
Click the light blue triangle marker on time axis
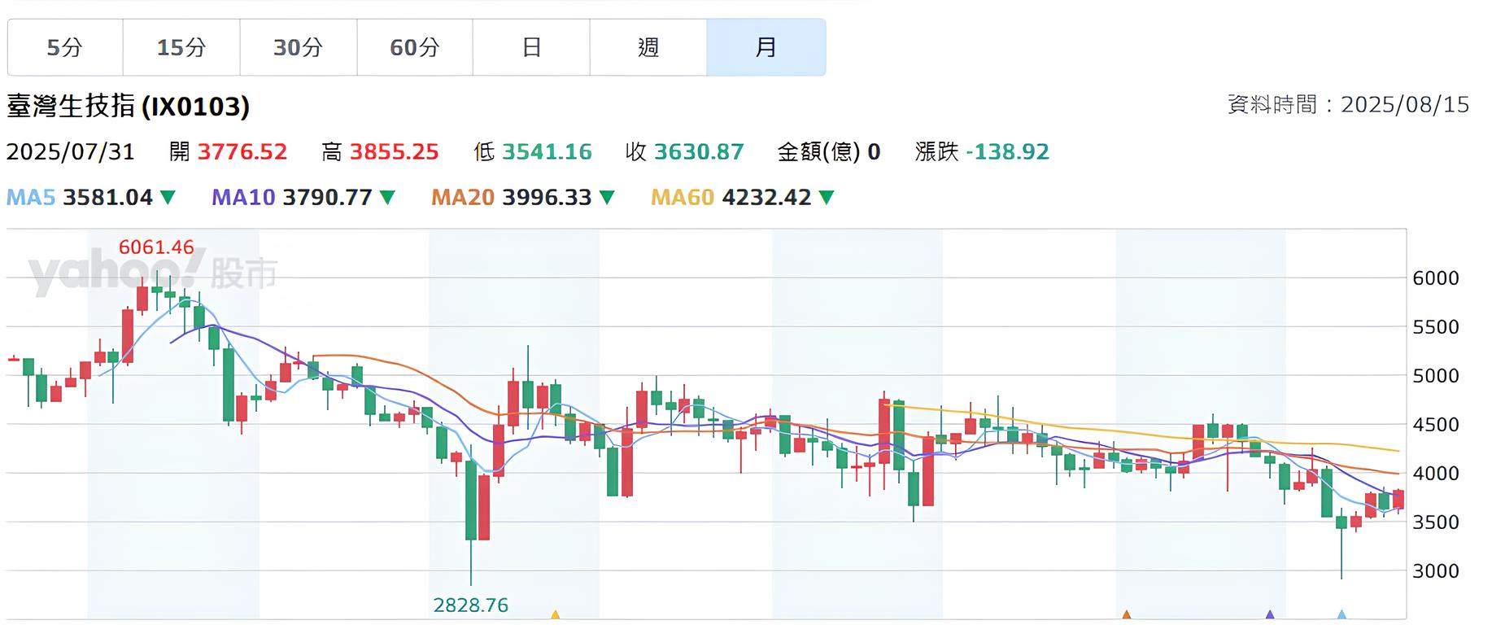(x=1341, y=615)
